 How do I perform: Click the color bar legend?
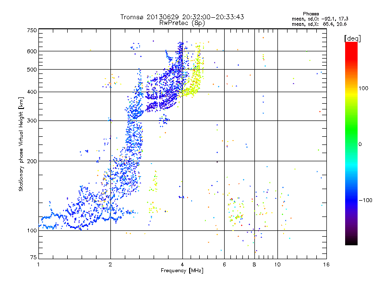point(351,143)
